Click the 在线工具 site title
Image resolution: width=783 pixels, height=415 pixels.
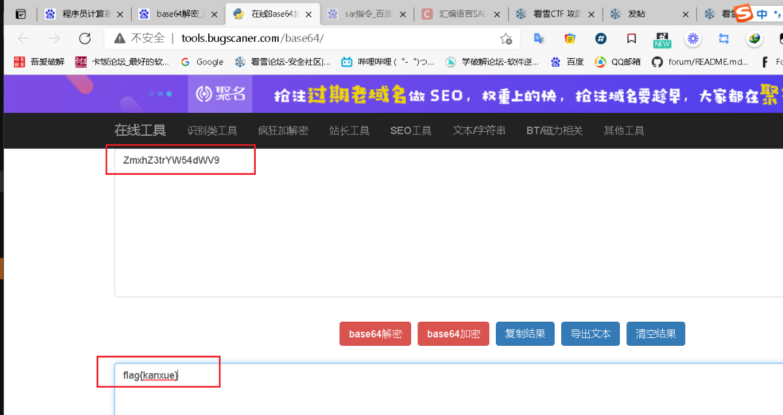[140, 131]
